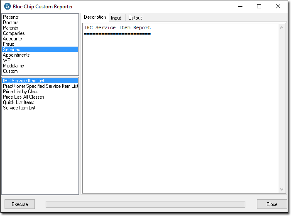Screen dimensions: 291x216
Task: Choose the Medclaims category
Action: 13,66
